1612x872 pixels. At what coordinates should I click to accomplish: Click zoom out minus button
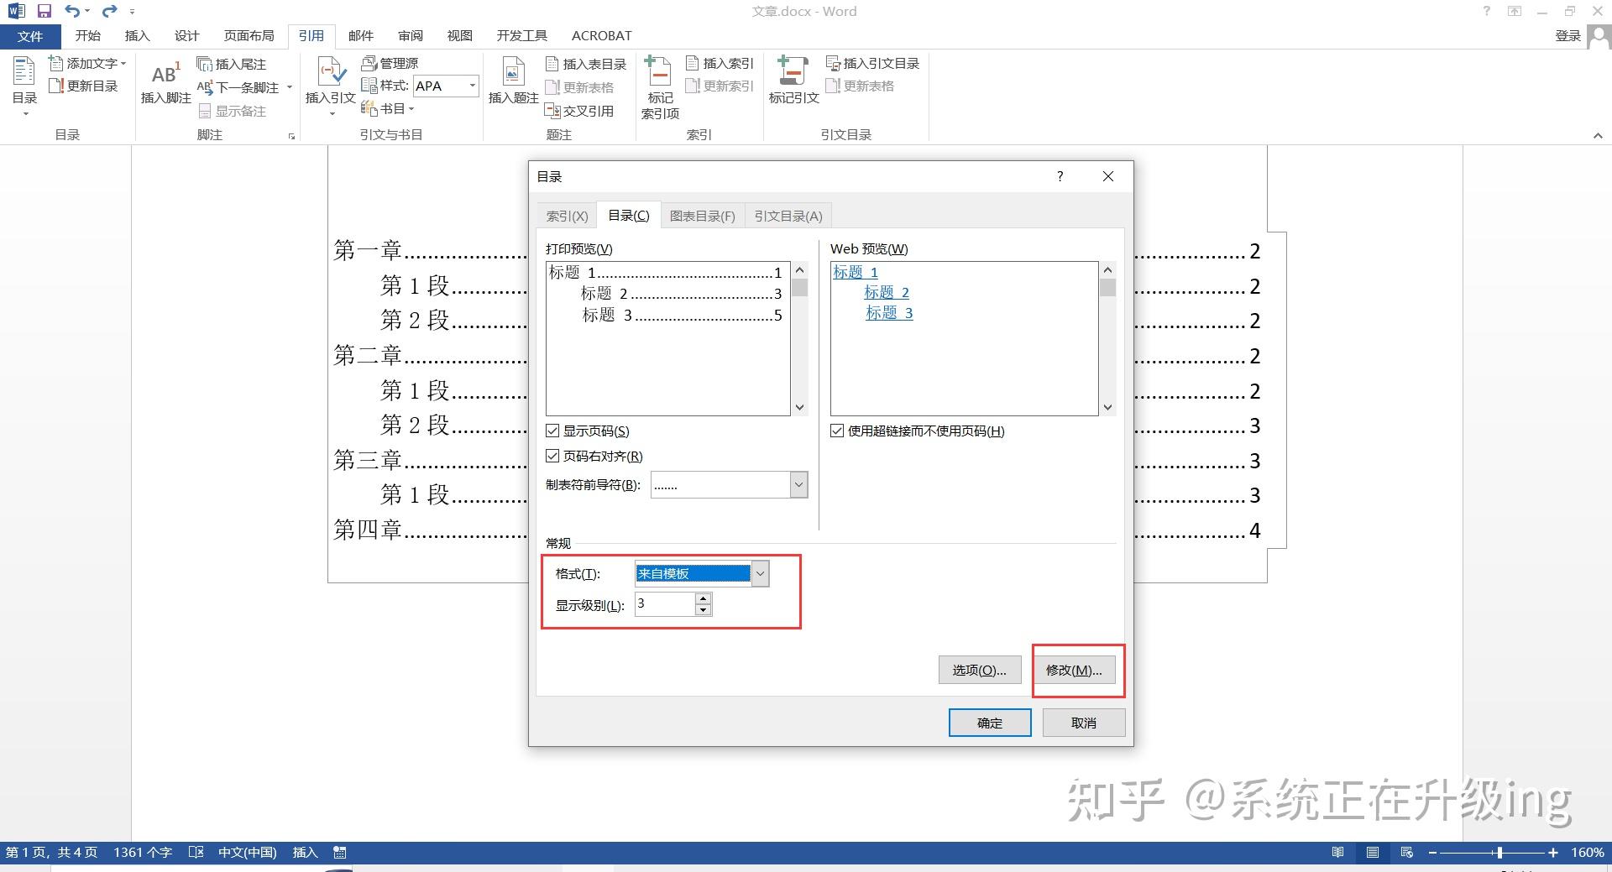pos(1432,853)
